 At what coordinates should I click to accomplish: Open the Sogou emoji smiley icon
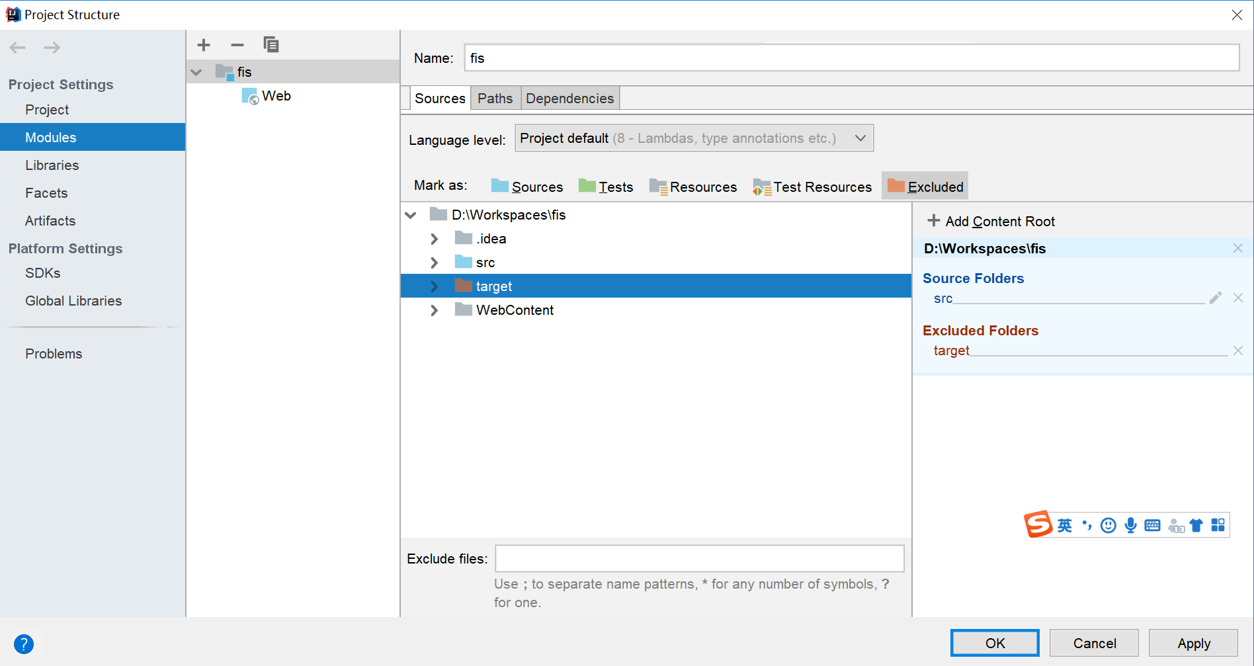coord(1108,525)
